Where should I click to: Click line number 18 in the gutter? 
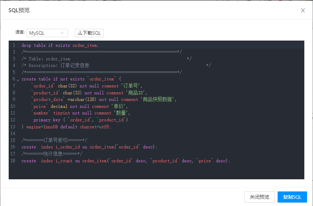coord(13,161)
